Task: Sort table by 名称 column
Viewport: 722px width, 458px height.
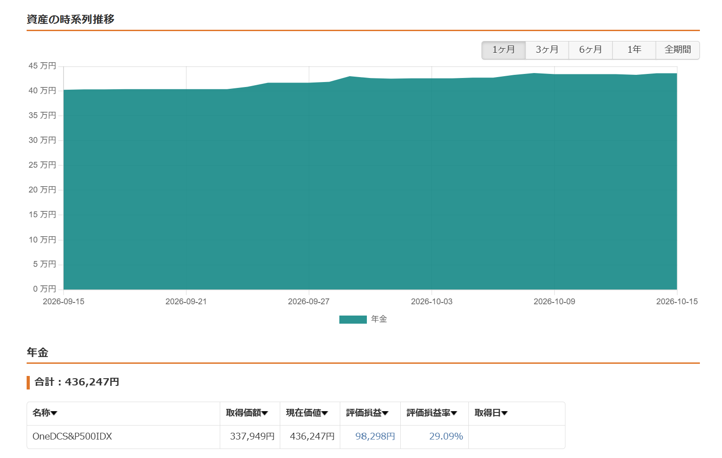Action: (45, 413)
